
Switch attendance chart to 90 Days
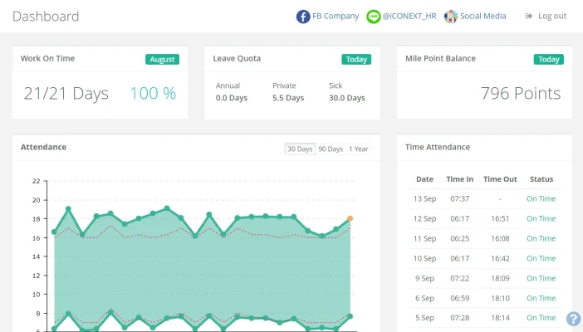click(330, 149)
